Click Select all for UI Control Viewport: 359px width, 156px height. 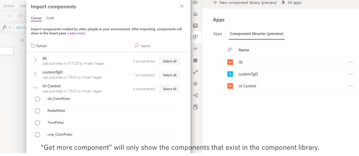pos(170,89)
